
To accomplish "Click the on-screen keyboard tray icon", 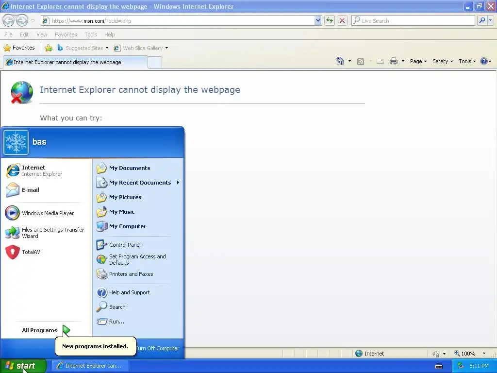I will [x=439, y=366].
